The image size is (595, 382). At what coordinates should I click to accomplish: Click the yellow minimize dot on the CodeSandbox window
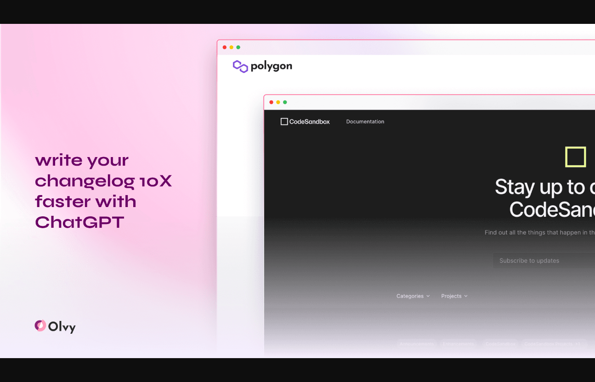coord(278,102)
